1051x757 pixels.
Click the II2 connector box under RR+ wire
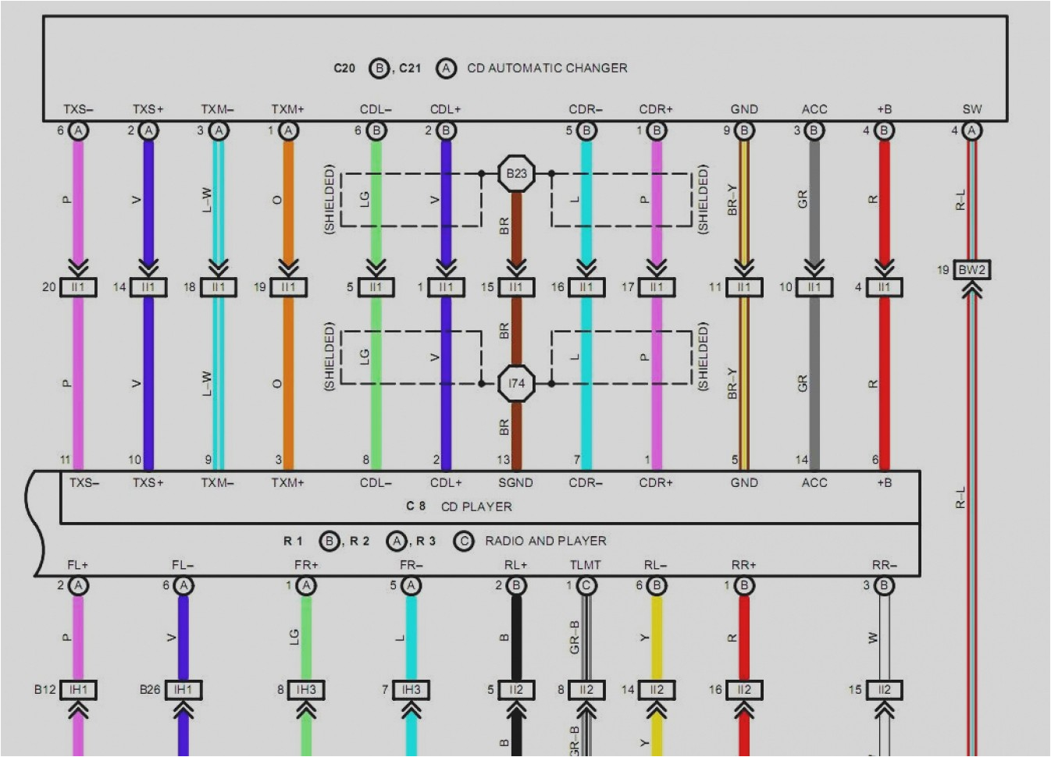743,690
